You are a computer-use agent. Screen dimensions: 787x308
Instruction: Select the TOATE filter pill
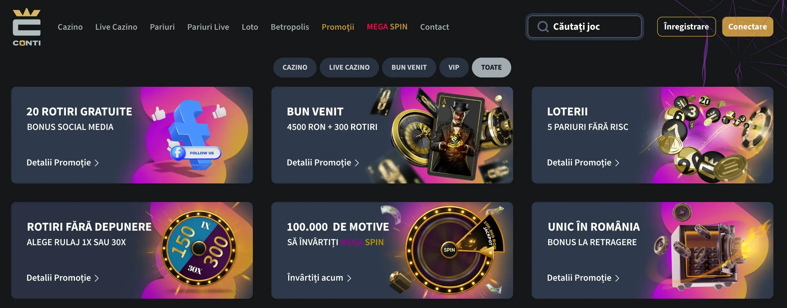491,67
